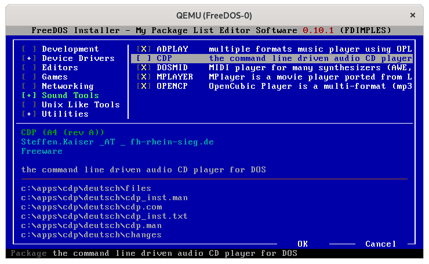Check the CDP package checkbox

click(143, 59)
